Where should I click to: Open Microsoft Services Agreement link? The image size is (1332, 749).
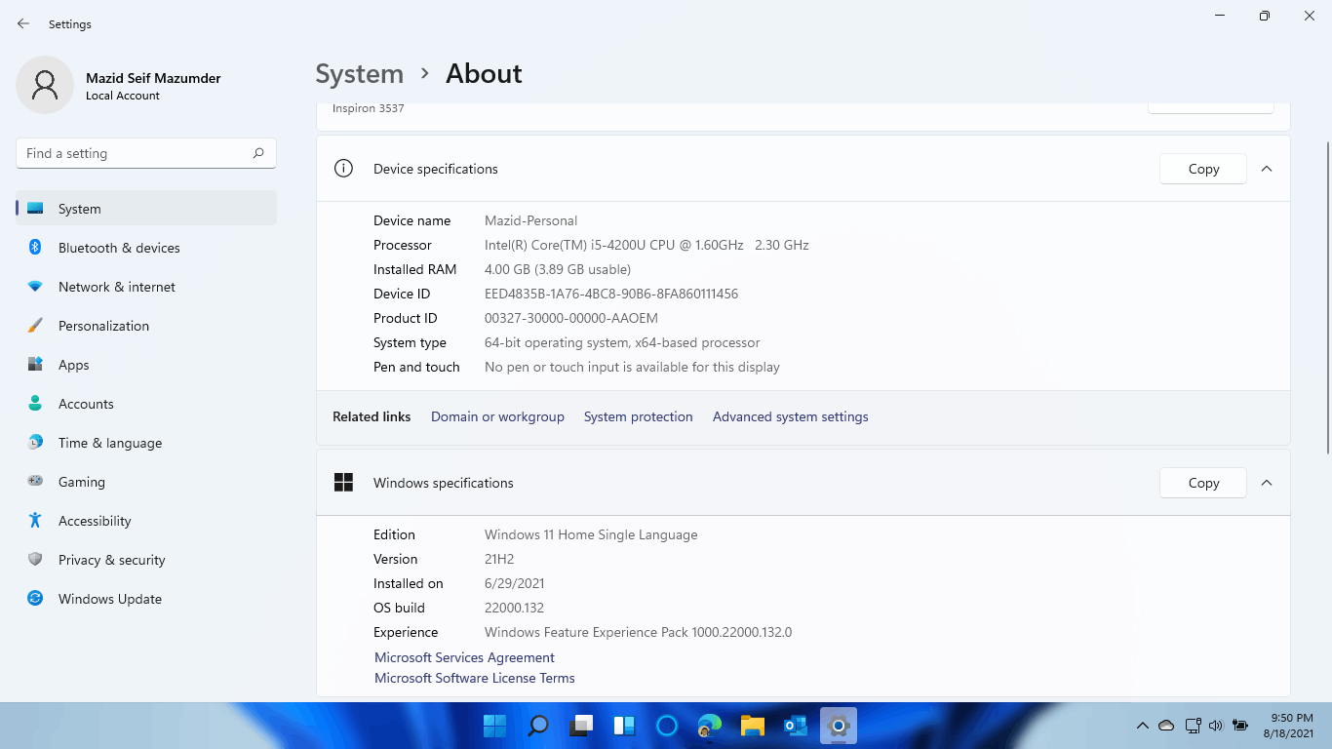464,657
